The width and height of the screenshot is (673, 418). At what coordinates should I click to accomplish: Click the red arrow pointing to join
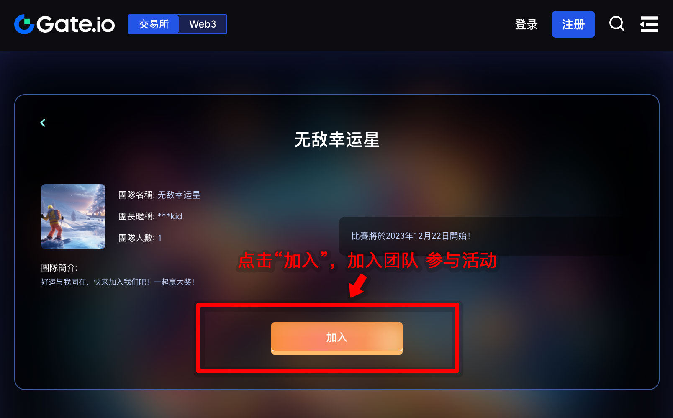tap(358, 286)
